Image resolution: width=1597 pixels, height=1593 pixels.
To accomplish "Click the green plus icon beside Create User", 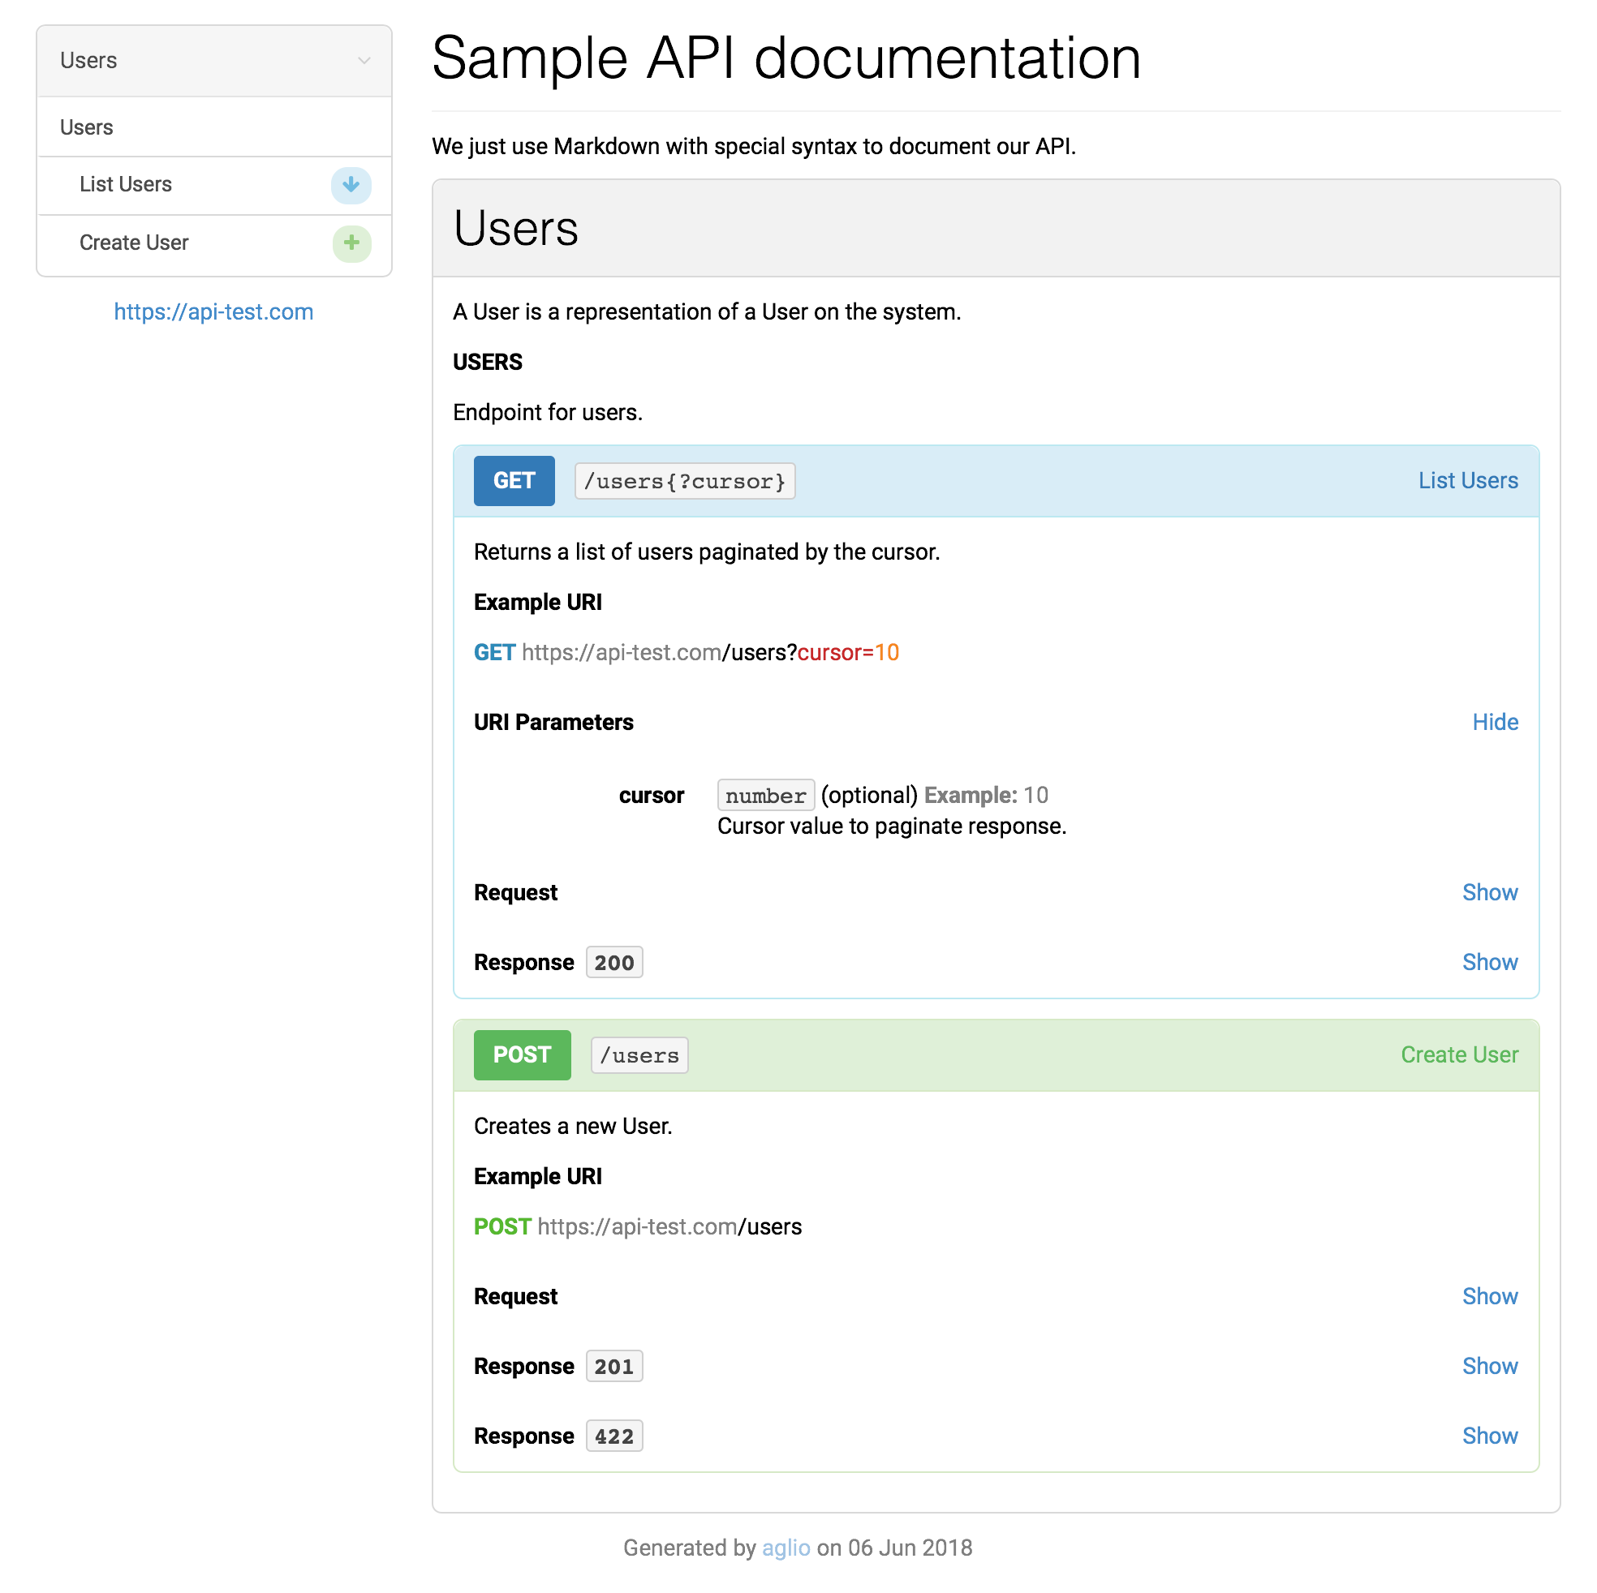I will pyautogui.click(x=351, y=243).
